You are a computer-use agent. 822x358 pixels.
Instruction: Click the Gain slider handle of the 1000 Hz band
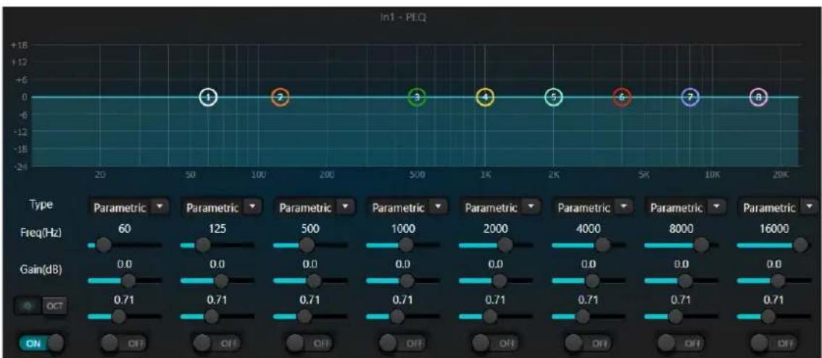(x=407, y=281)
